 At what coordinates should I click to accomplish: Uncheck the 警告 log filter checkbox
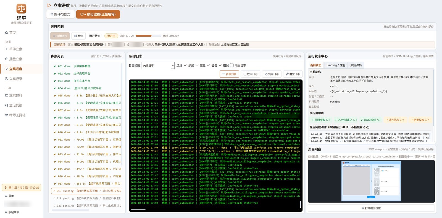[209, 65]
